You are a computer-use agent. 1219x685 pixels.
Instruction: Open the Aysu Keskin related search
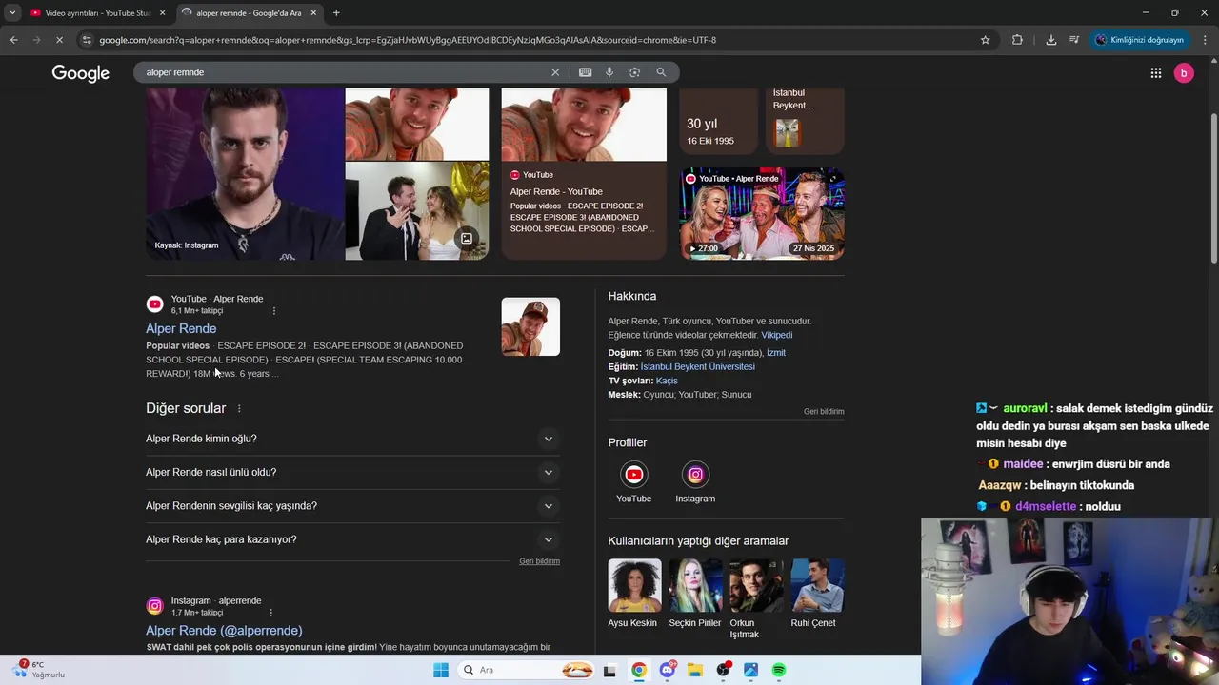click(634, 594)
